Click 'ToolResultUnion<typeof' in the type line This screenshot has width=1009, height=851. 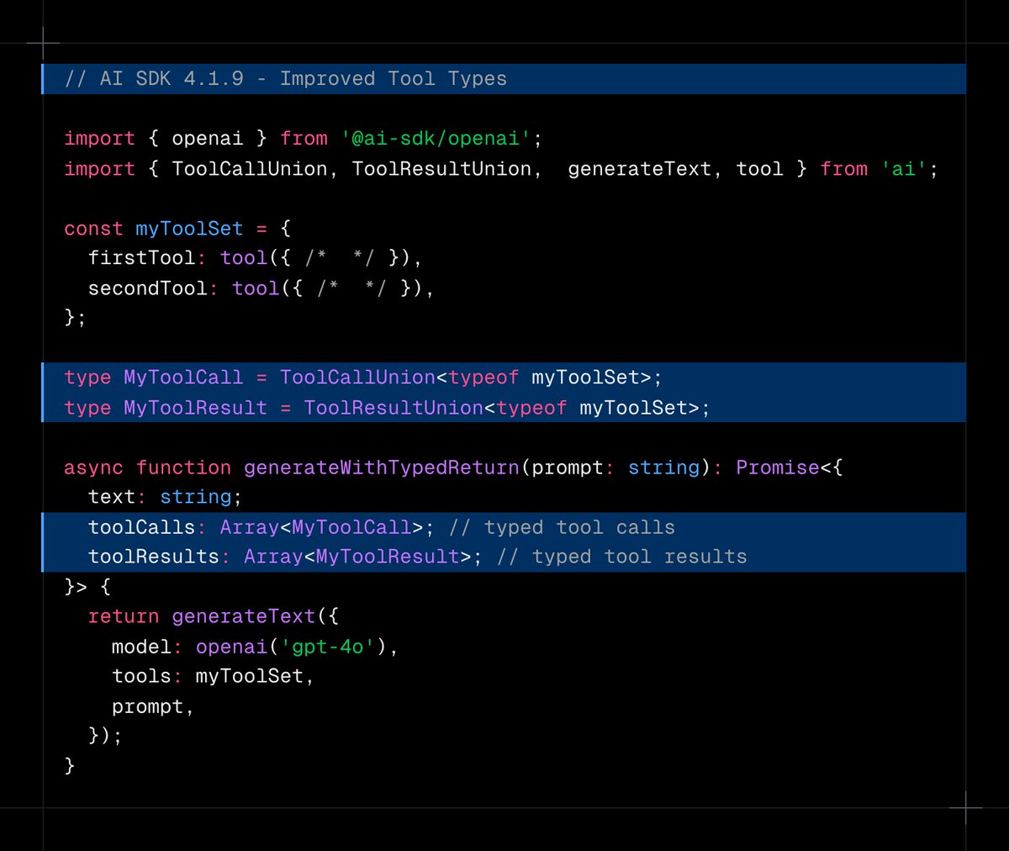point(436,408)
